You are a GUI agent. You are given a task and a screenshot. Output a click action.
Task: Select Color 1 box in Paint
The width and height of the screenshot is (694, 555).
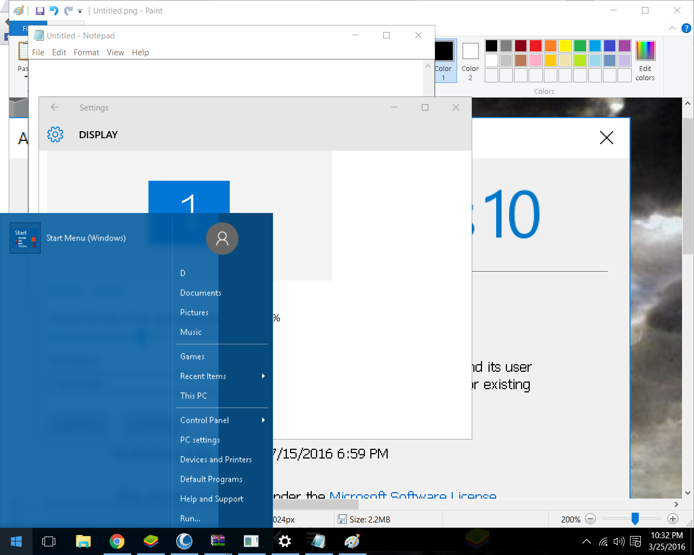444,61
